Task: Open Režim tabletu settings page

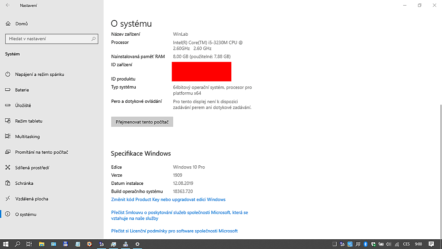Action: click(x=28, y=121)
